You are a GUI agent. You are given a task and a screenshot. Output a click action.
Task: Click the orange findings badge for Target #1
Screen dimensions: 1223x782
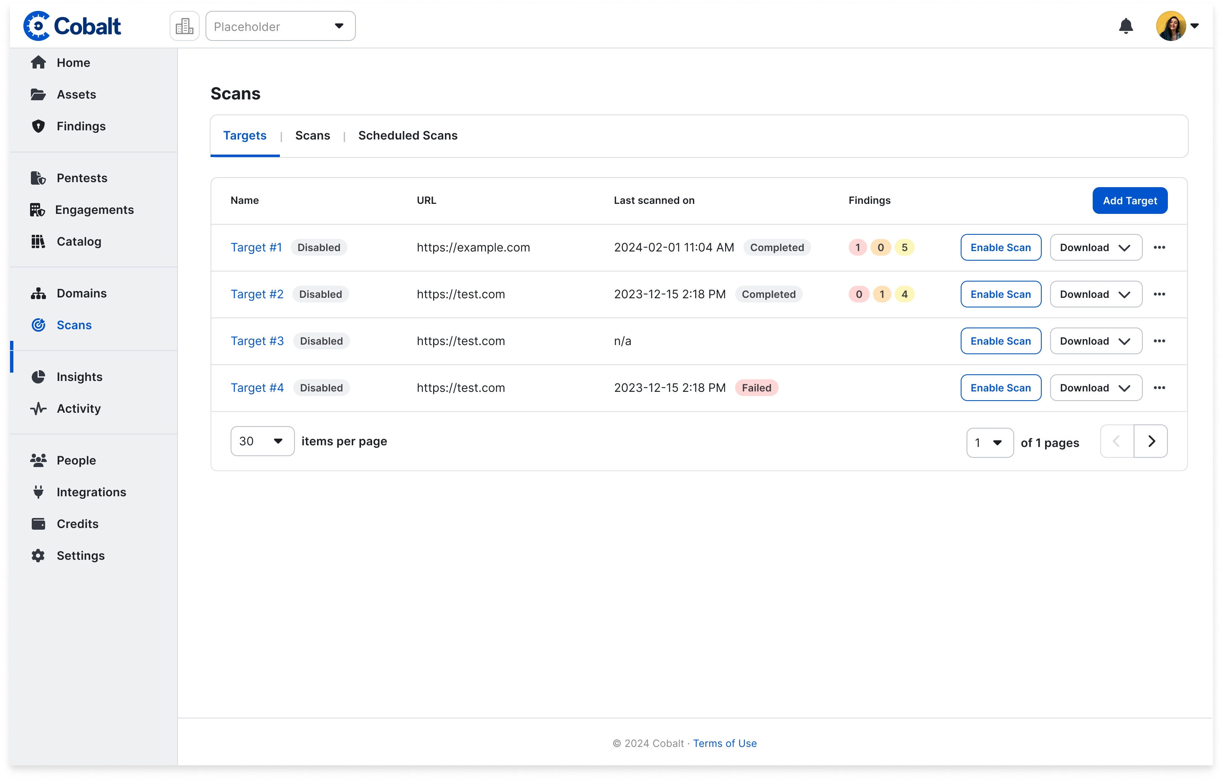coord(880,247)
